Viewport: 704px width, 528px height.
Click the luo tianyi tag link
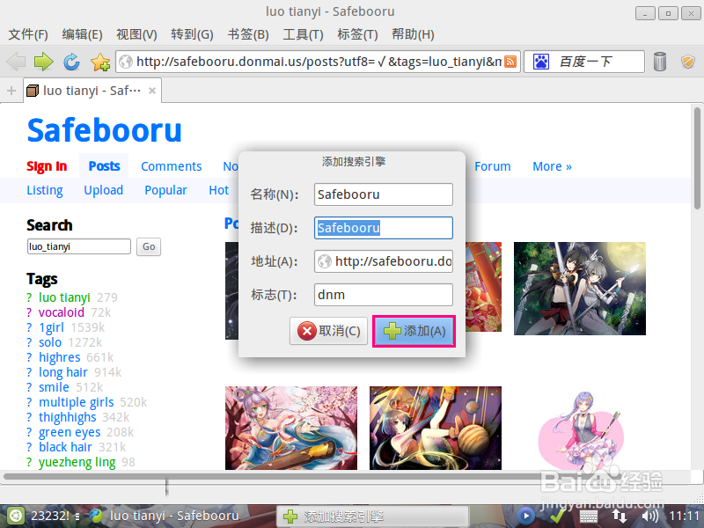[64, 297]
